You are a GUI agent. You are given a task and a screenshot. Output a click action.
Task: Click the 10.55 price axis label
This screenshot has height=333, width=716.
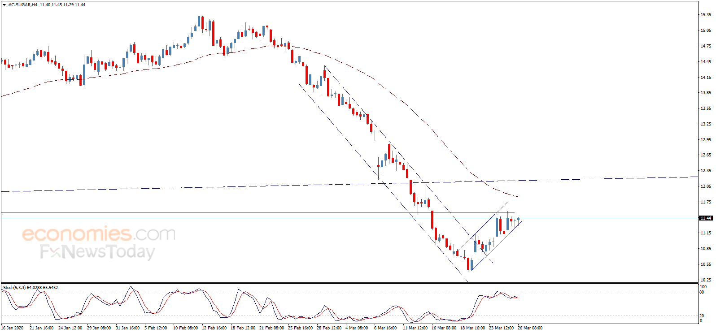[x=706, y=264]
